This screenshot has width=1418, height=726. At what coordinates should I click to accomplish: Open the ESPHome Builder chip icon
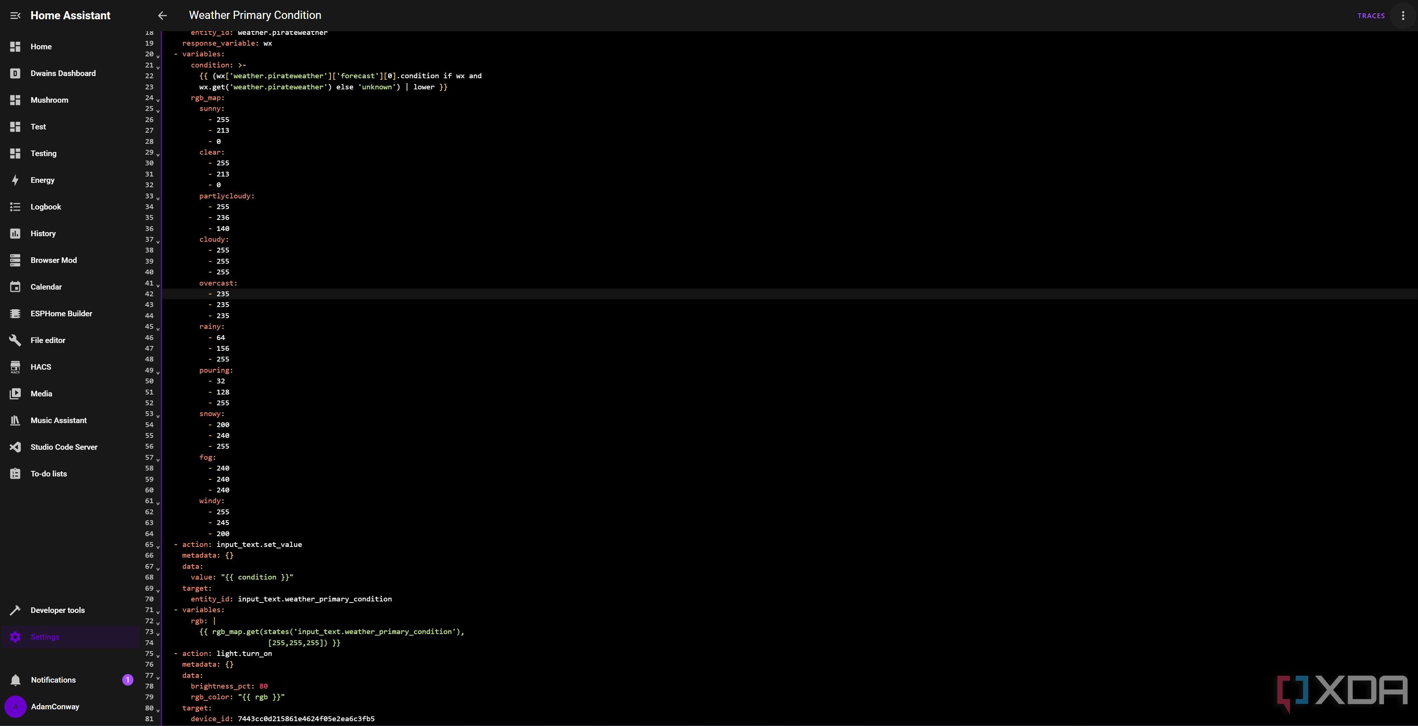pos(16,314)
